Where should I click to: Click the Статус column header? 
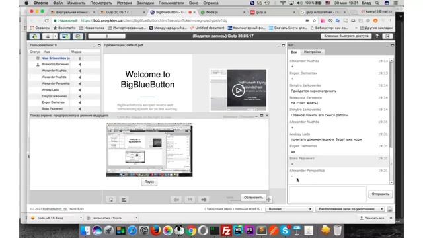pyautogui.click(x=35, y=52)
